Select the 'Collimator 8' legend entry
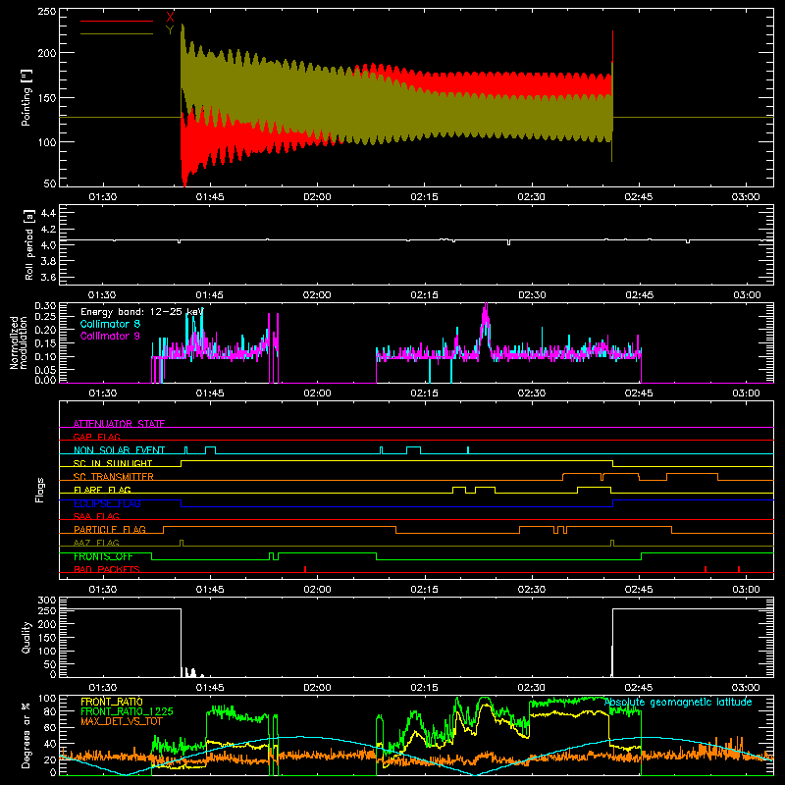Image resolution: width=785 pixels, height=785 pixels. [110, 324]
